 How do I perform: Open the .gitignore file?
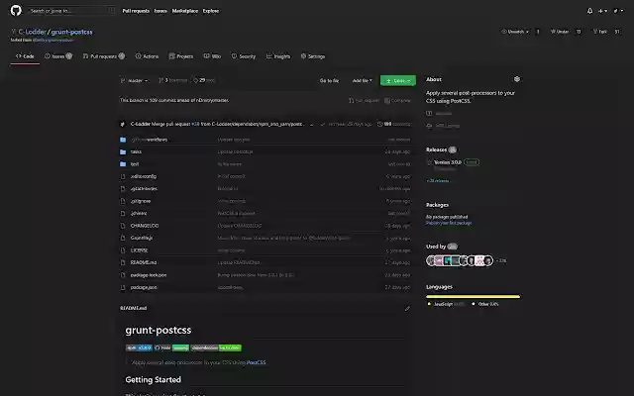(141, 201)
